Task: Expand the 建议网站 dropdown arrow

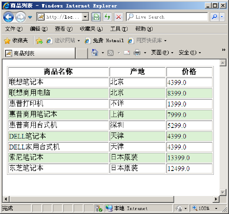Action: [79, 41]
